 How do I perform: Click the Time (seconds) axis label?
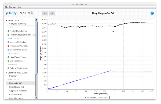tap(101, 94)
